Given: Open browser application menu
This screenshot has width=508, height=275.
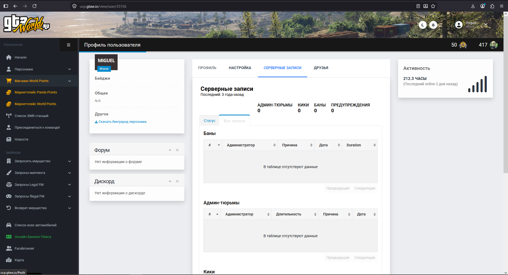Looking at the screenshot, I should [502, 6].
